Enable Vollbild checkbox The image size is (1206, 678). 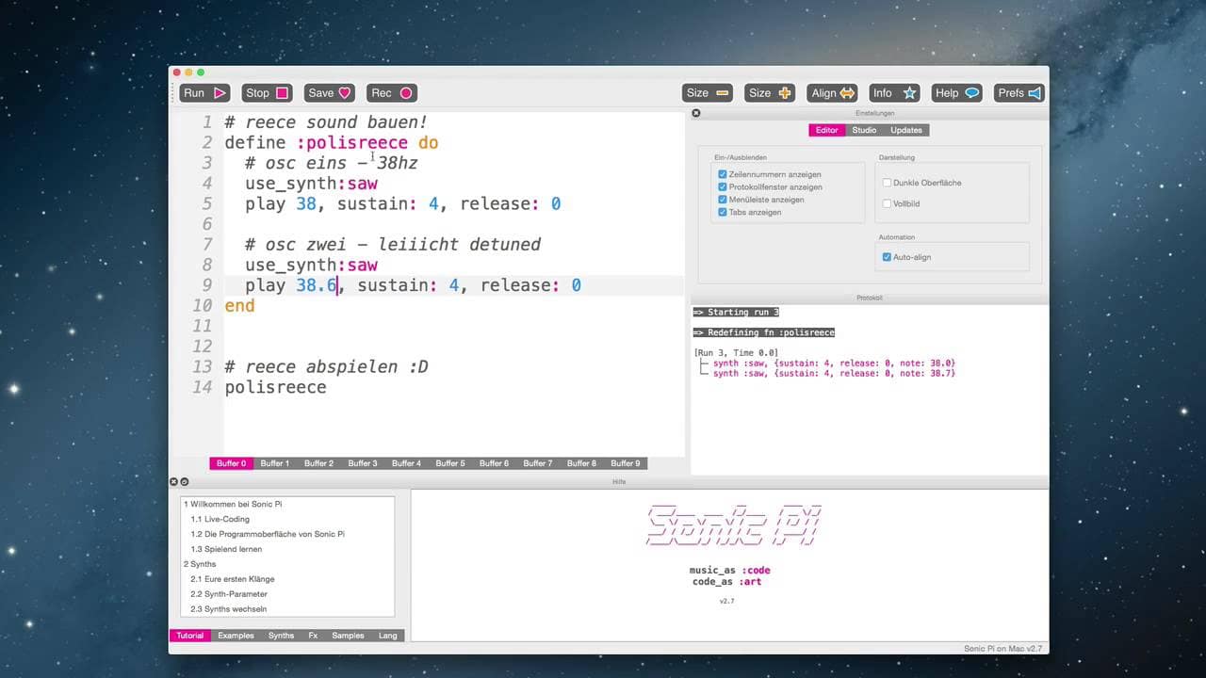[x=887, y=203]
